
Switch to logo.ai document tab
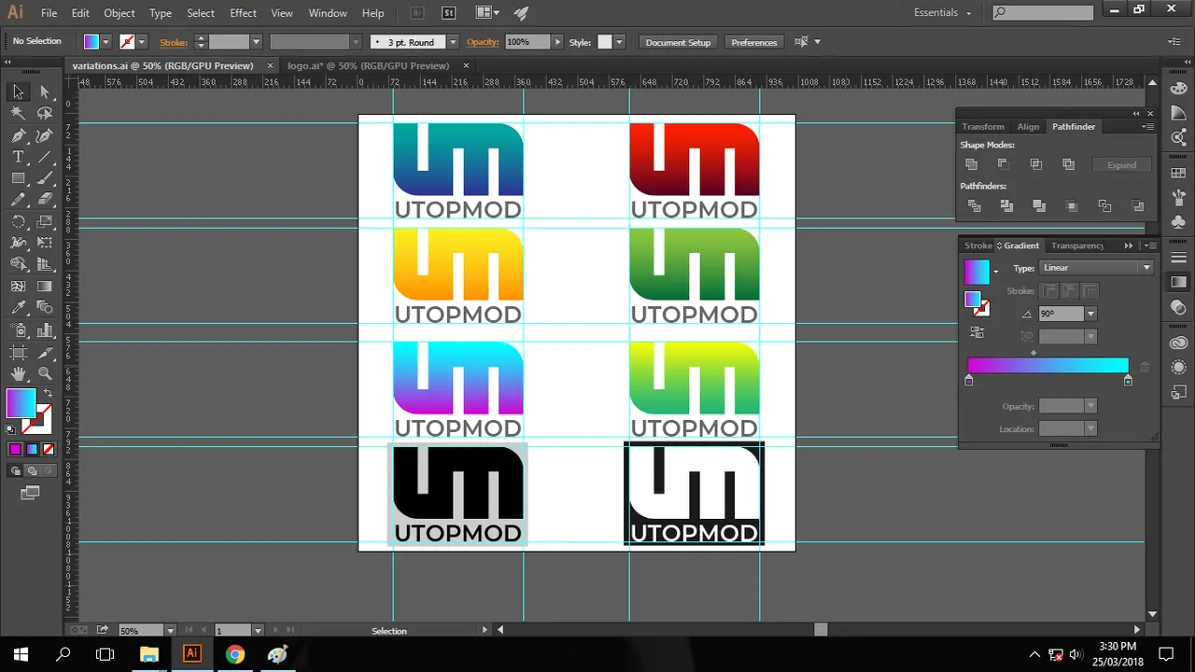(368, 66)
